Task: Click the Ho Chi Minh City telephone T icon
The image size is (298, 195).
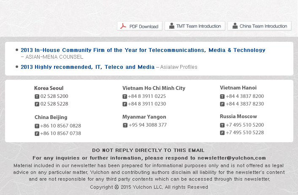Action: [x=125, y=96]
